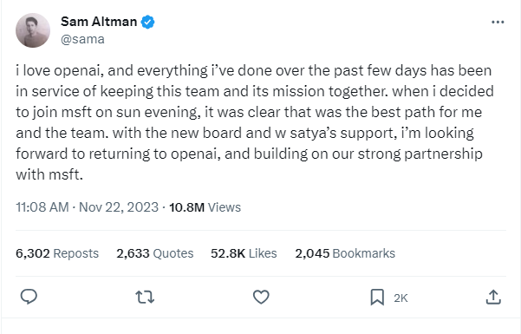Screen dimensions: 521x334
Task: Click the tweet text starting 'i love openai'
Action: point(255,122)
